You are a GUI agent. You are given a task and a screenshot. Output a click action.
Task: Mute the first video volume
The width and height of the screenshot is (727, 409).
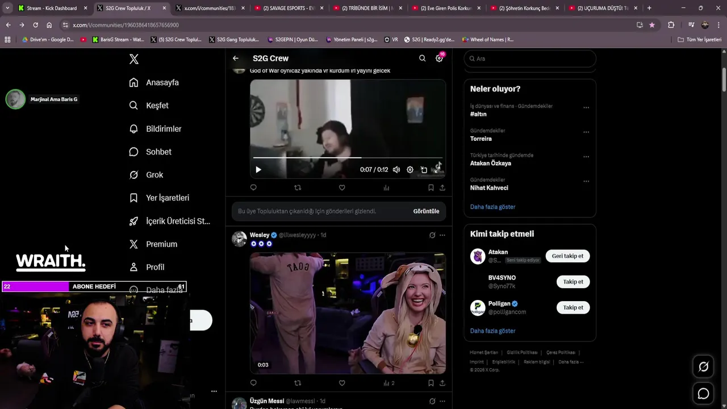[396, 170]
